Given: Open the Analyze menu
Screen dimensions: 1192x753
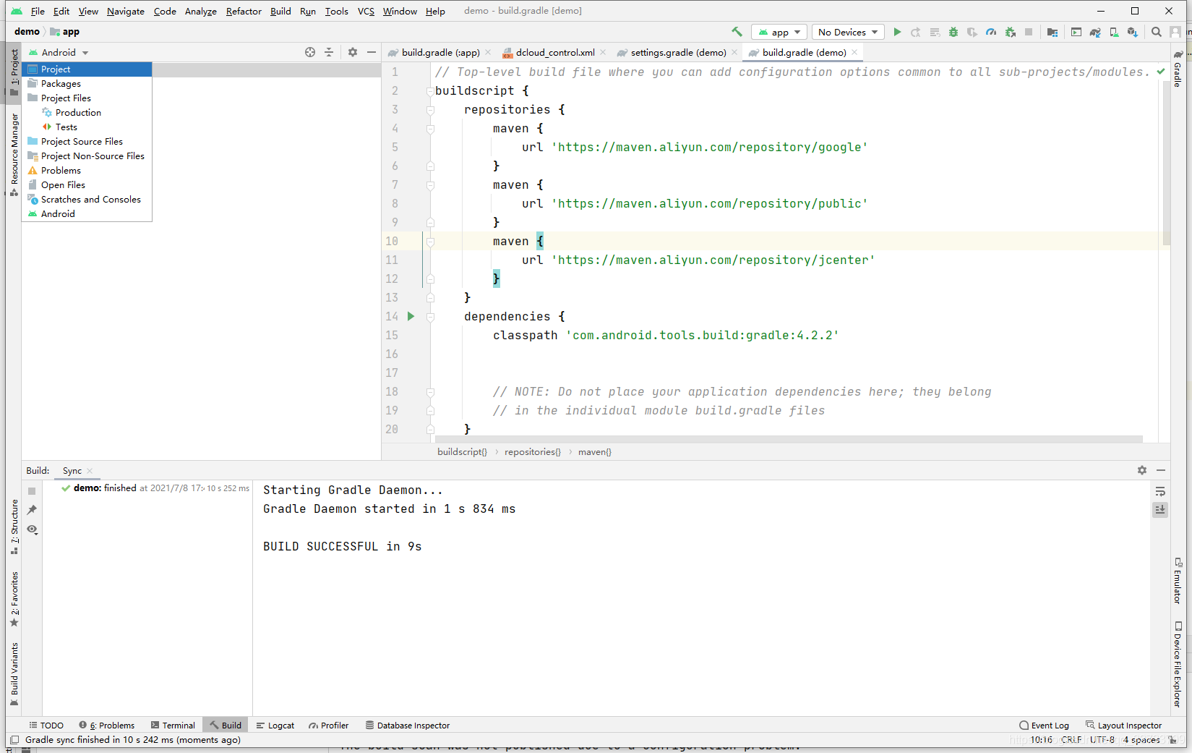Looking at the screenshot, I should point(200,11).
